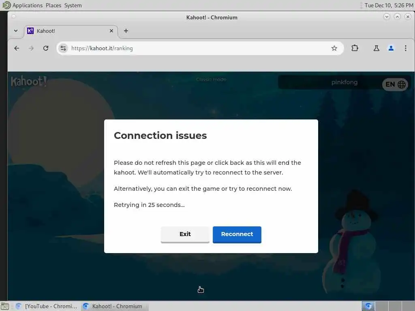
Task: Click the Exit button in dialog
Action: pyautogui.click(x=185, y=234)
